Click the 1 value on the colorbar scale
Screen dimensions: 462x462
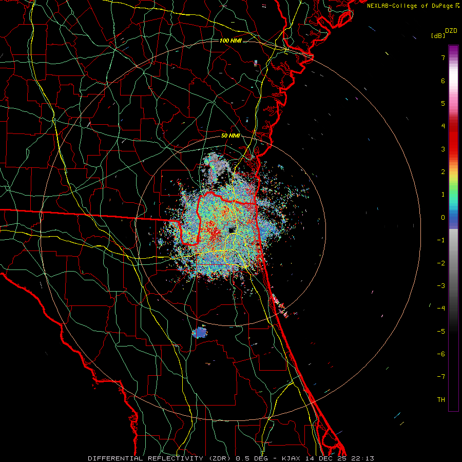click(x=443, y=195)
